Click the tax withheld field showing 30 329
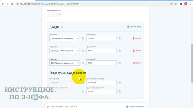This screenshot has width=193, height=108. (101, 91)
